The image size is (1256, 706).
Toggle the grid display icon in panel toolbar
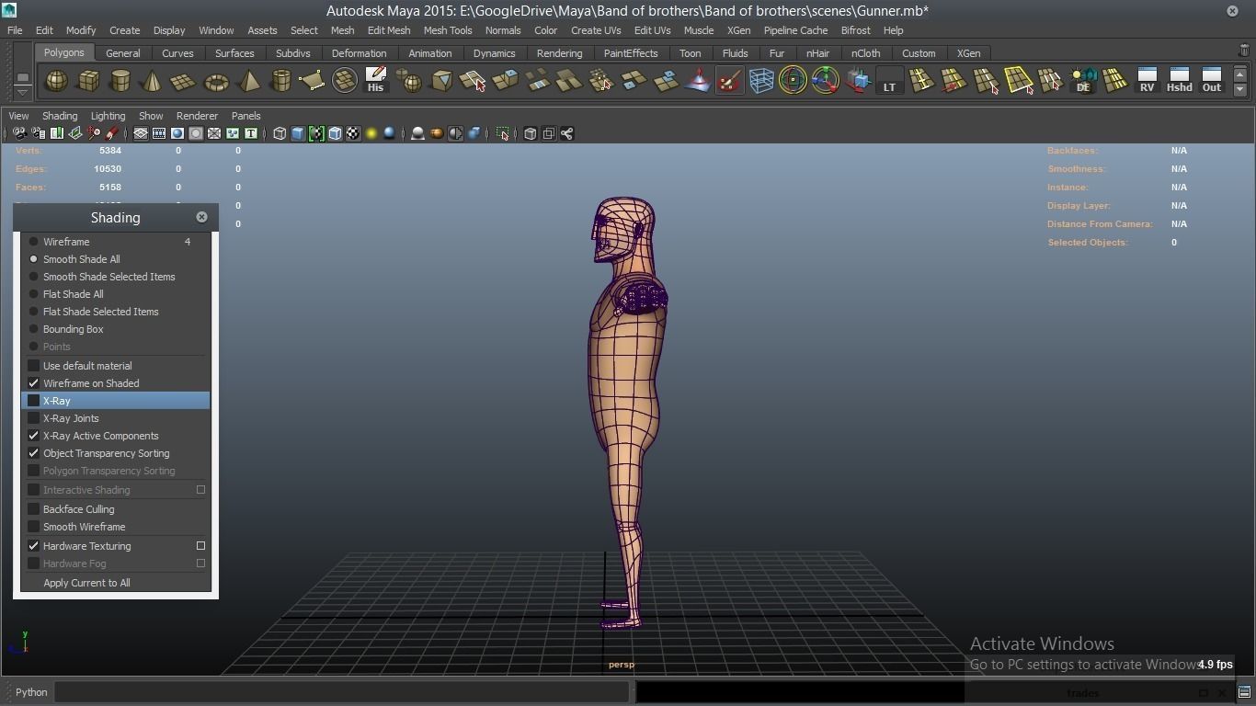[x=141, y=134]
